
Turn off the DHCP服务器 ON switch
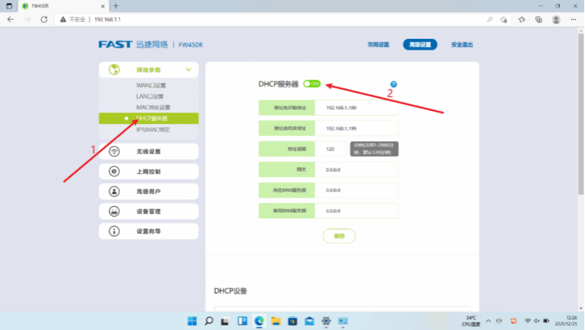point(311,84)
